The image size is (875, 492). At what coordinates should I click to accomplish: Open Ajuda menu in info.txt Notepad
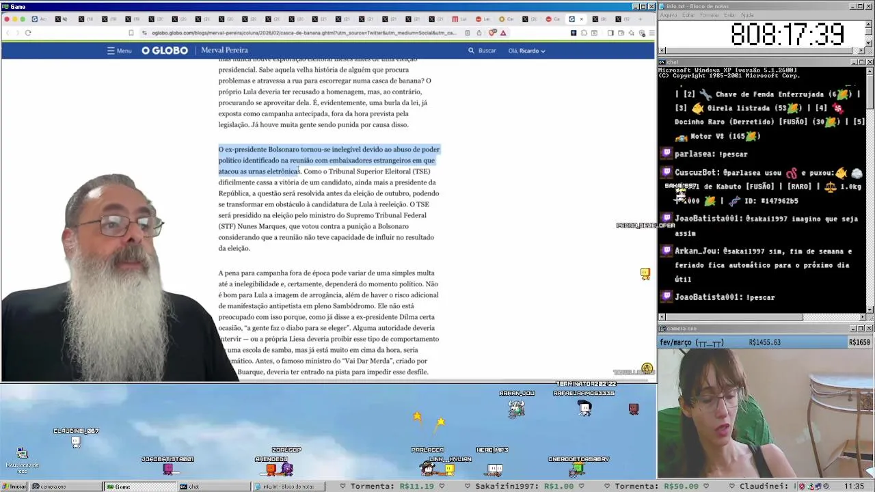747,15
